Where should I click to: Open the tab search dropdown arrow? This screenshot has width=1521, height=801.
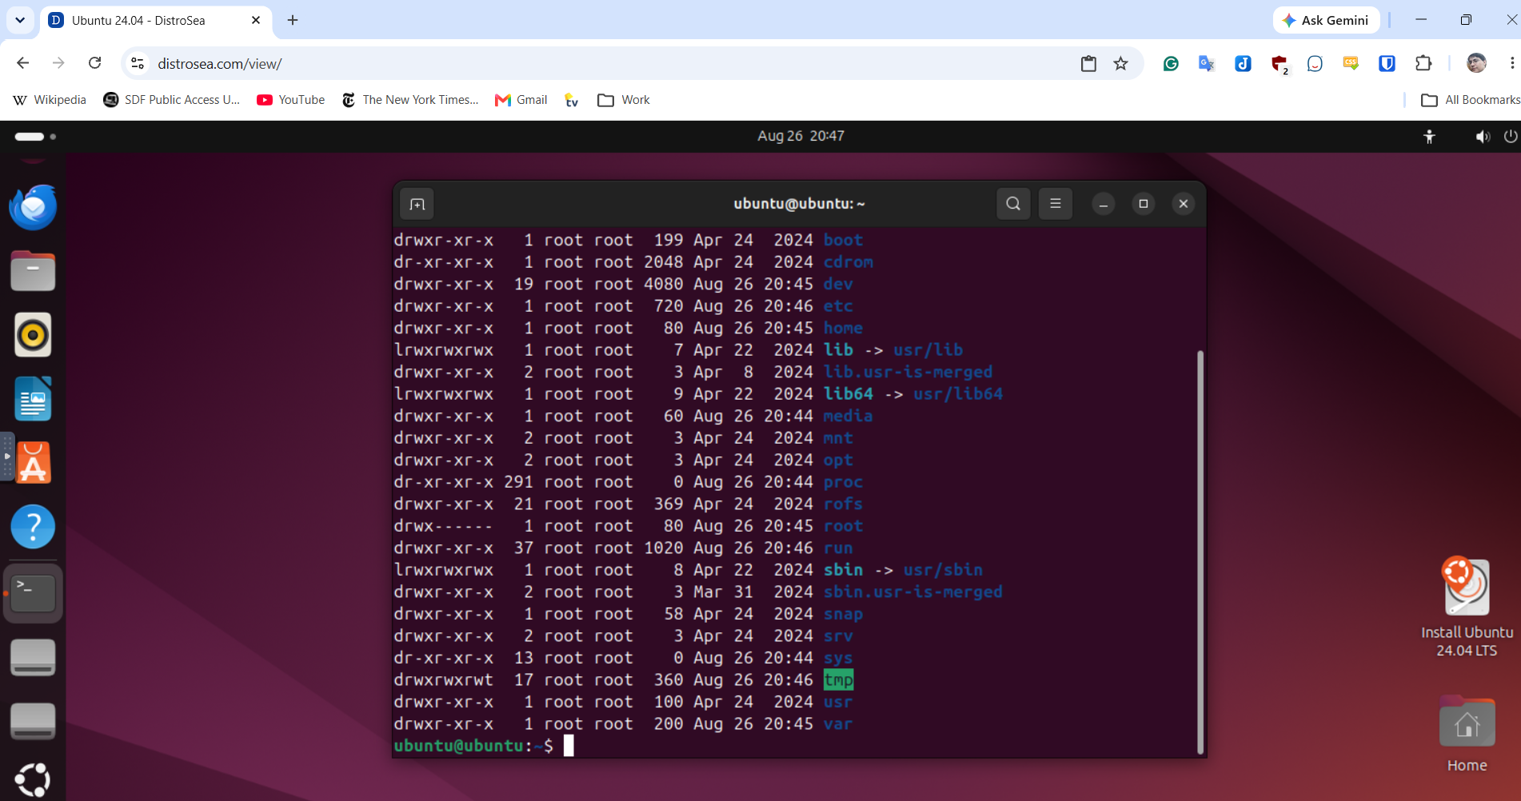point(20,20)
